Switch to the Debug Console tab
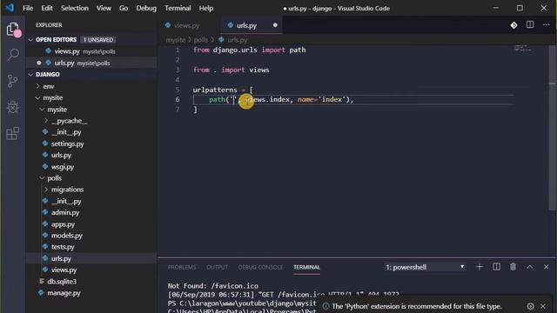 point(260,267)
